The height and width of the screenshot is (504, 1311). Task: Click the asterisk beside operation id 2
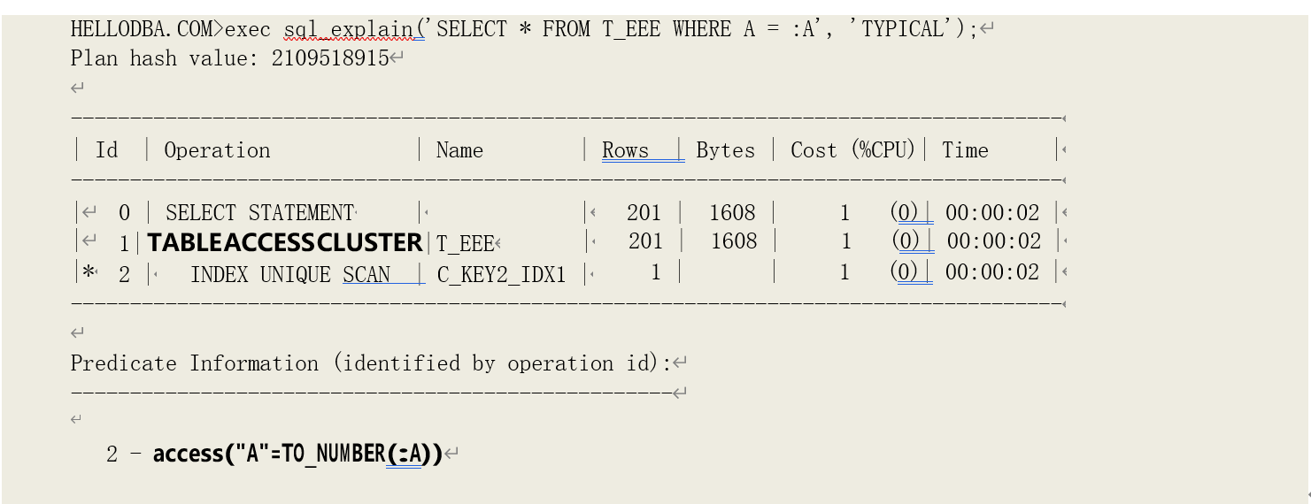(x=89, y=273)
